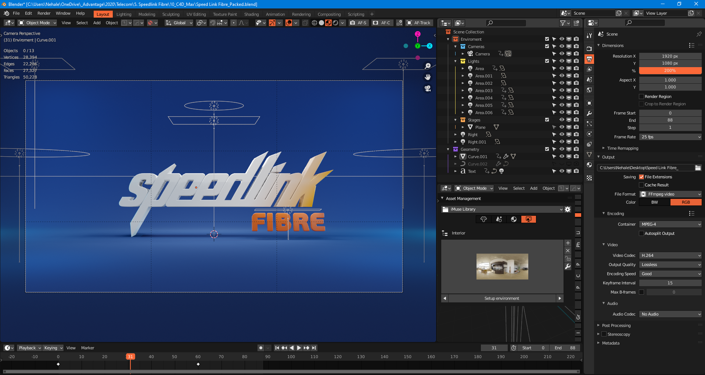
Task: Toggle X-ray mode in viewport header
Action: 305,23
